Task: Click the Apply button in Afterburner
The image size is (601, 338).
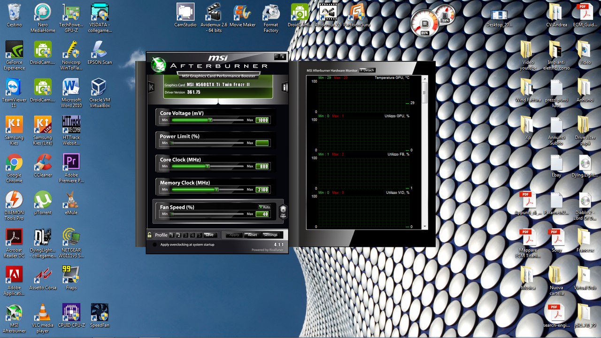Action: click(234, 235)
